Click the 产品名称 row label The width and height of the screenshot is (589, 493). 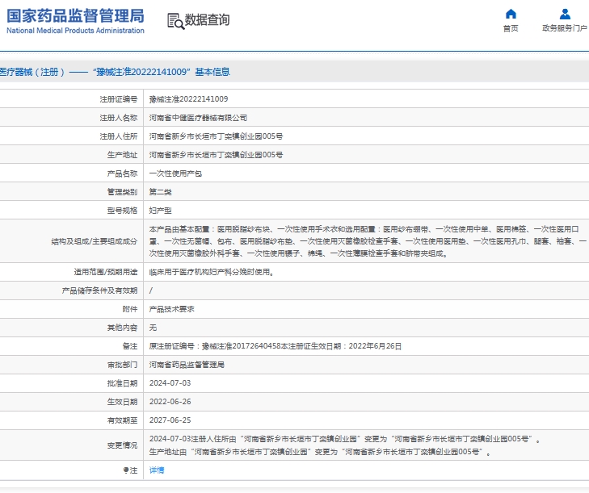[x=123, y=173]
